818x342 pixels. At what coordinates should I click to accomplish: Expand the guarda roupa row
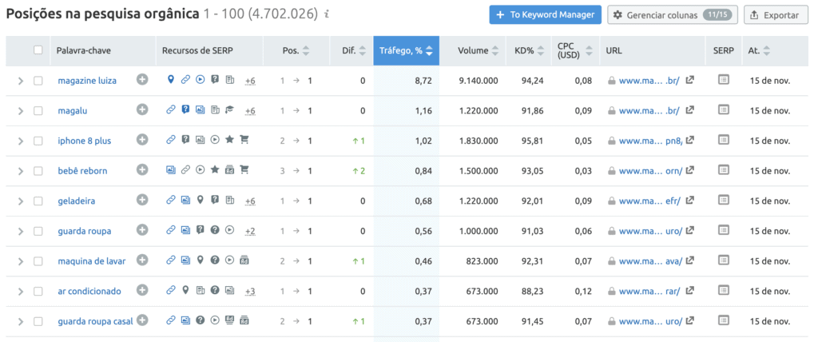coord(21,231)
